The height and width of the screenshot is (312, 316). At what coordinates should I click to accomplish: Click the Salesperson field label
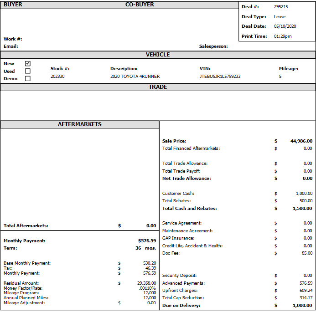tap(213, 46)
